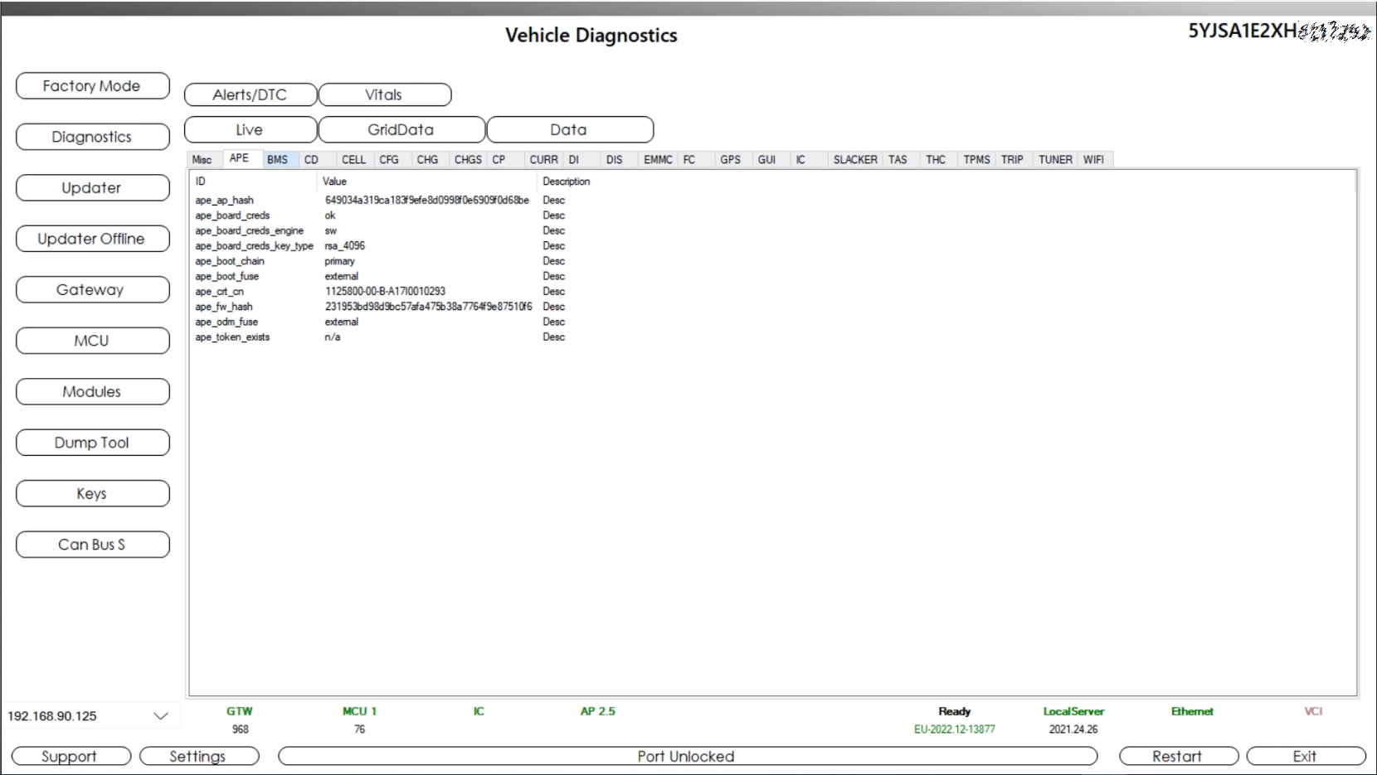Open the IP address dropdown arrow
This screenshot has width=1377, height=775.
coord(161,716)
